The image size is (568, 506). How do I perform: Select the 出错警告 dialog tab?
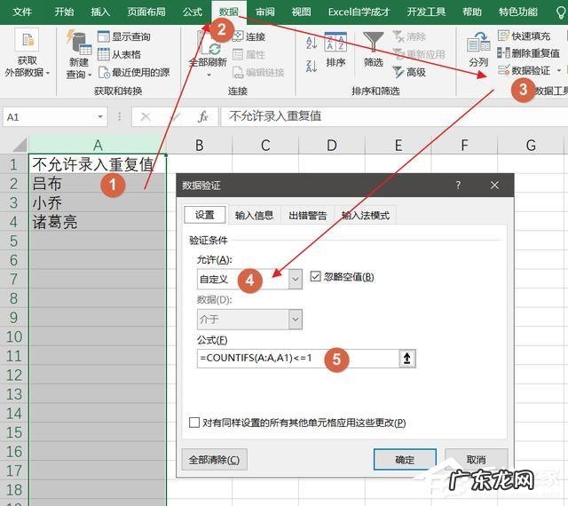[308, 216]
